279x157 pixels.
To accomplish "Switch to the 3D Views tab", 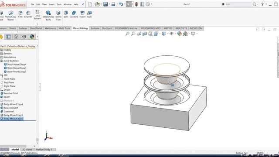I will [27, 150].
